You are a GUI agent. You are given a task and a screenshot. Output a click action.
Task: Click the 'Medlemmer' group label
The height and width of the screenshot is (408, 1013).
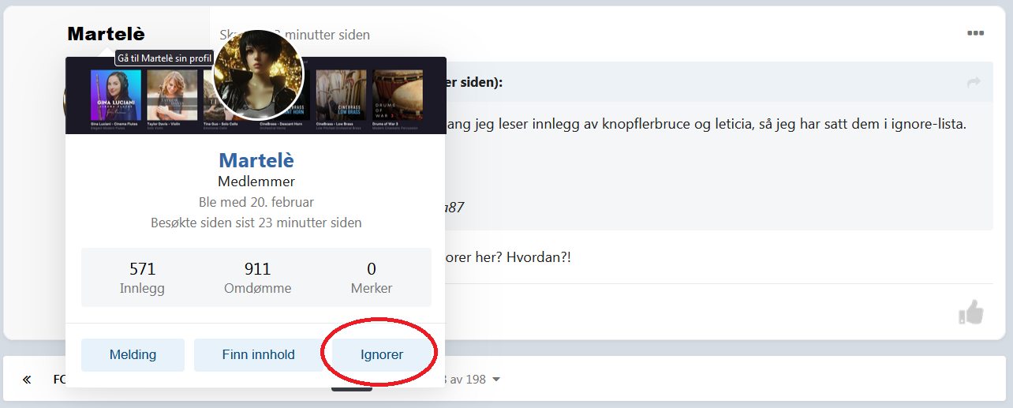tap(256, 182)
